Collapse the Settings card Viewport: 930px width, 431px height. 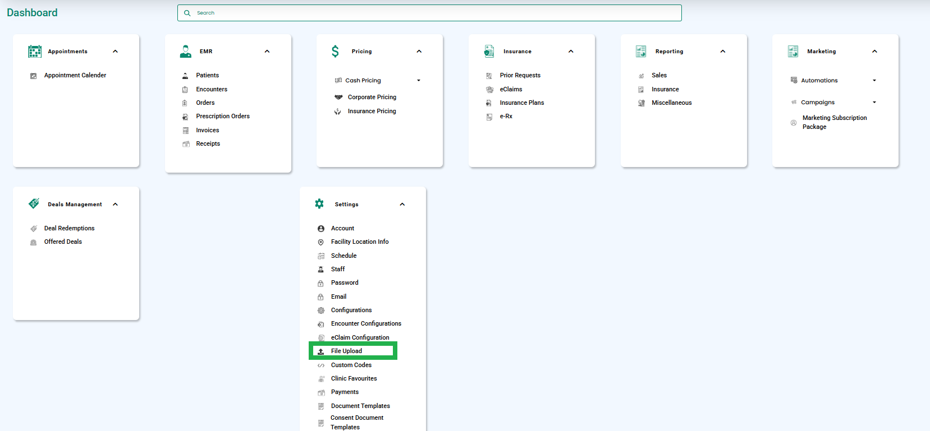(x=402, y=205)
